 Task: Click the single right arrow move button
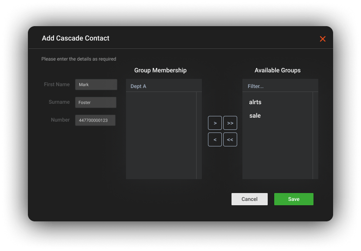click(x=215, y=123)
